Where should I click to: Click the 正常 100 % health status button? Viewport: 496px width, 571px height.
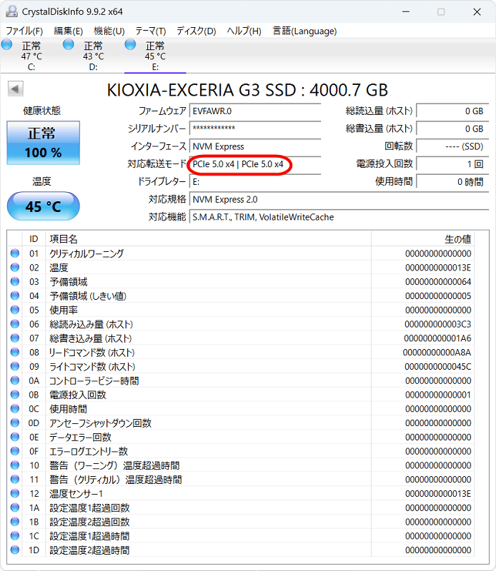pos(43,143)
